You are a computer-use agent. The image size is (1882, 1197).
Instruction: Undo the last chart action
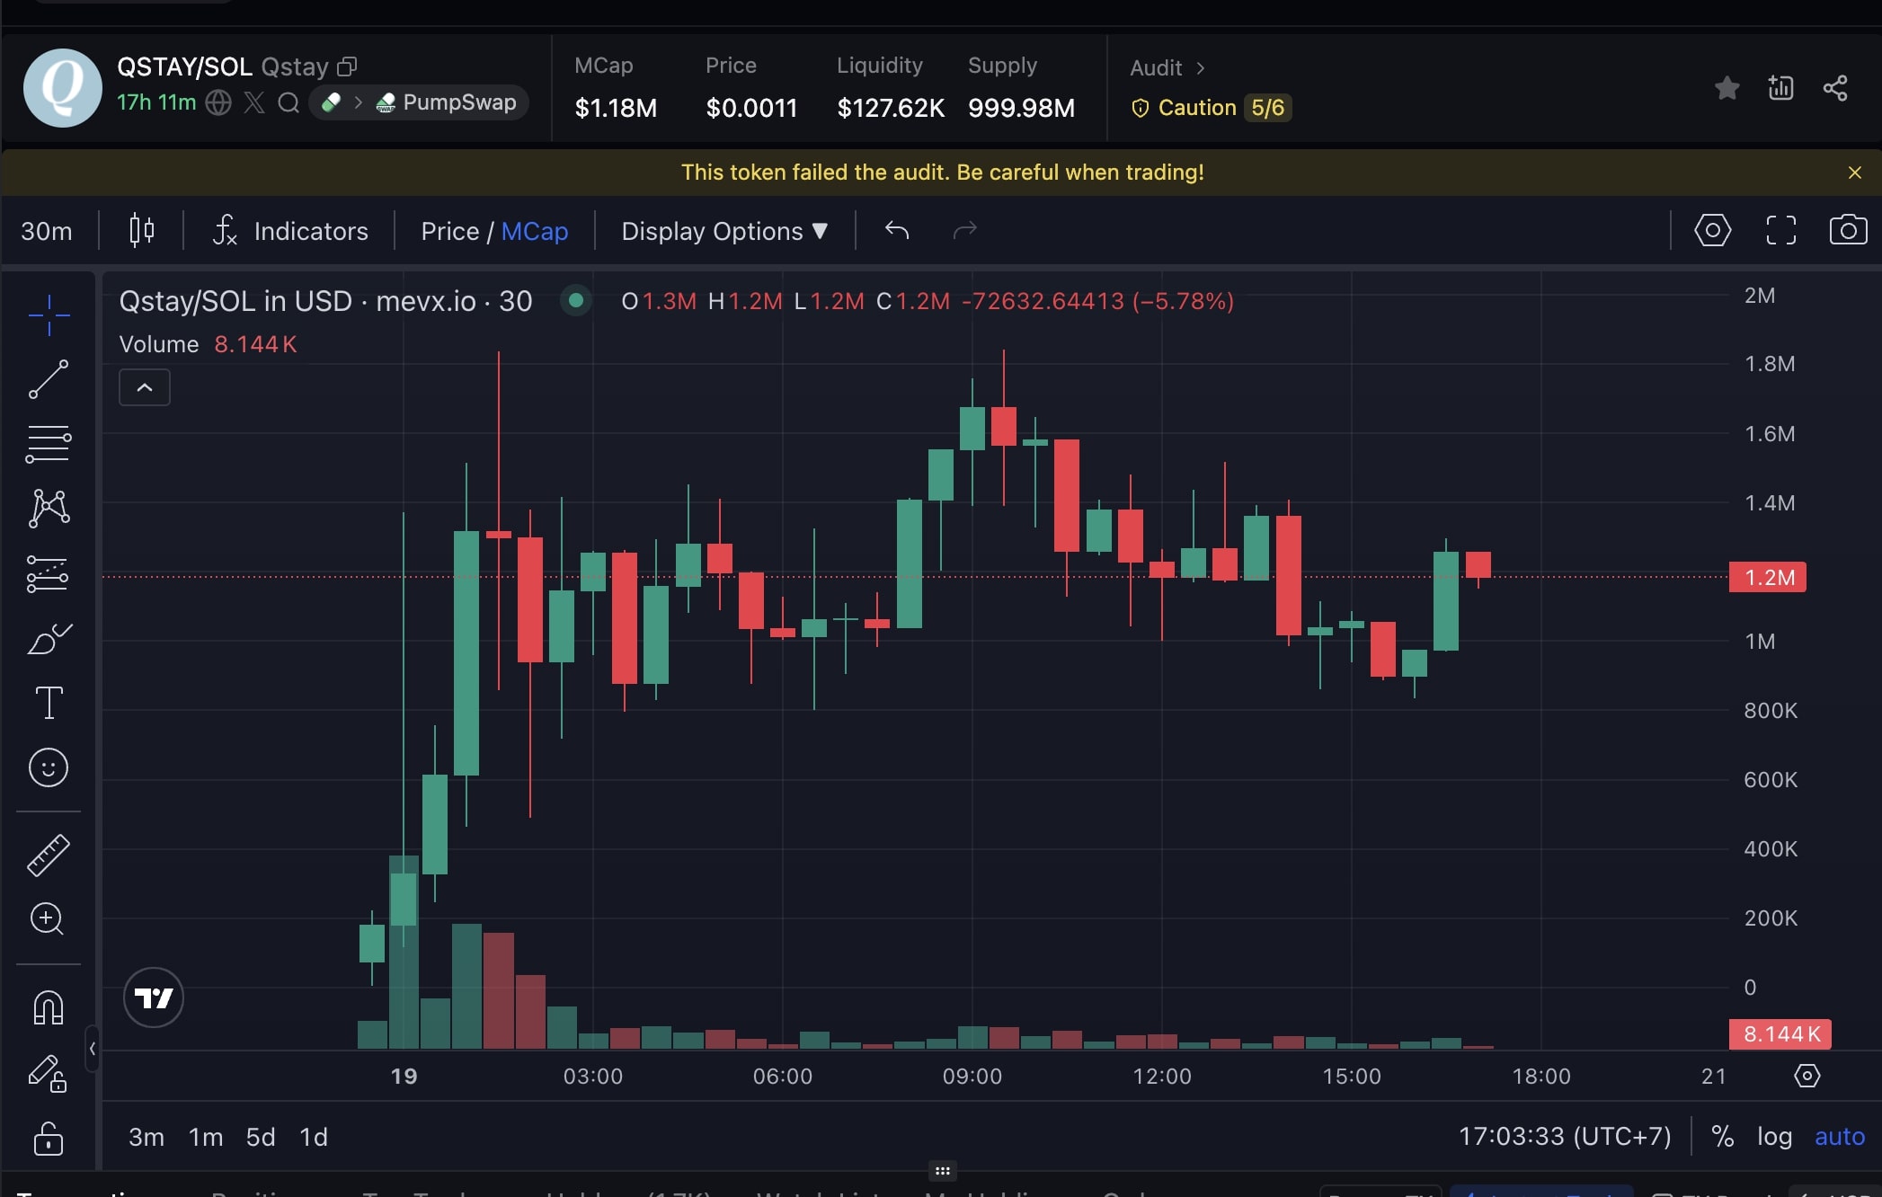coord(897,231)
